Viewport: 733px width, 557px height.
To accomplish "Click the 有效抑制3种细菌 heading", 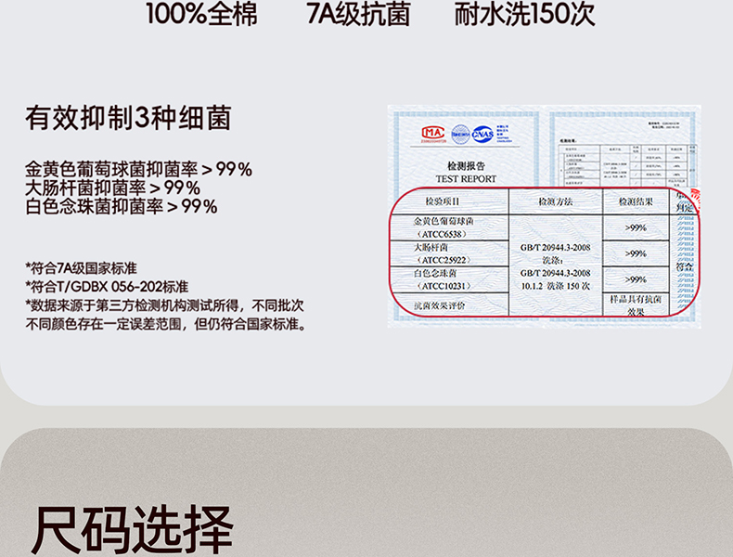I will coord(128,119).
